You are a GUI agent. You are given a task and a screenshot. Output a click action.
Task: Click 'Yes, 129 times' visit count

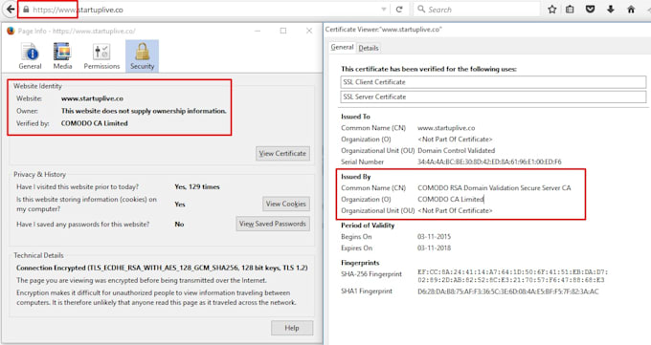[197, 187]
